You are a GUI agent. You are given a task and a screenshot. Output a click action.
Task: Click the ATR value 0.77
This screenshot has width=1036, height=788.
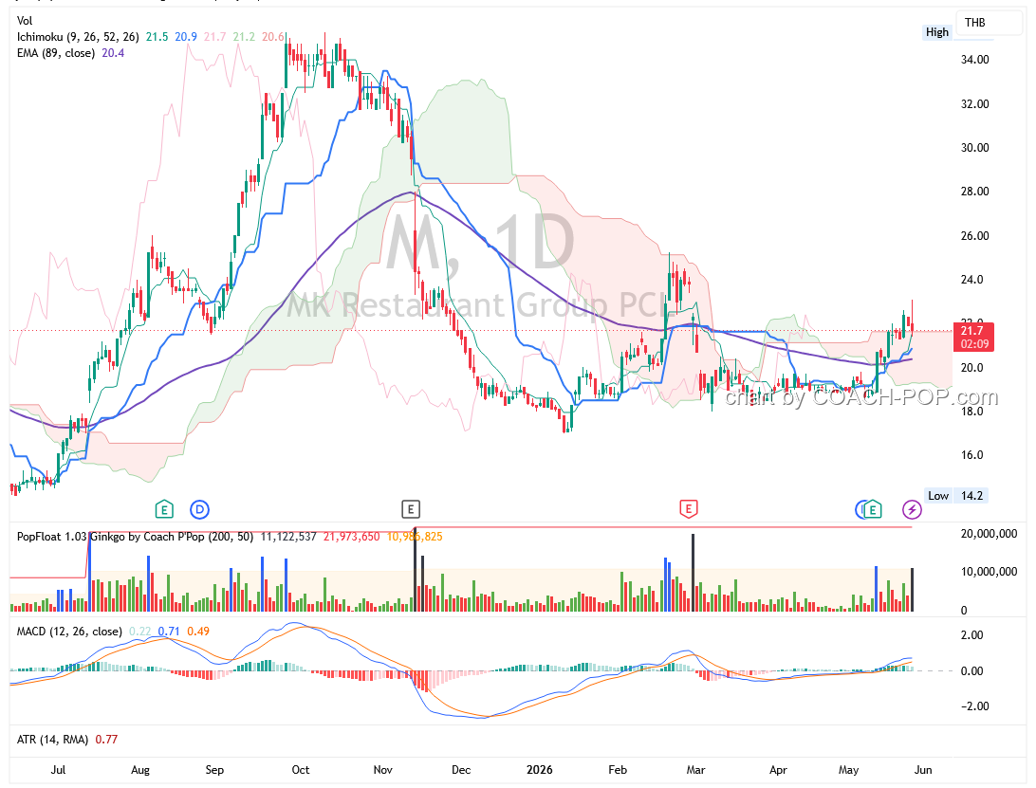106,739
